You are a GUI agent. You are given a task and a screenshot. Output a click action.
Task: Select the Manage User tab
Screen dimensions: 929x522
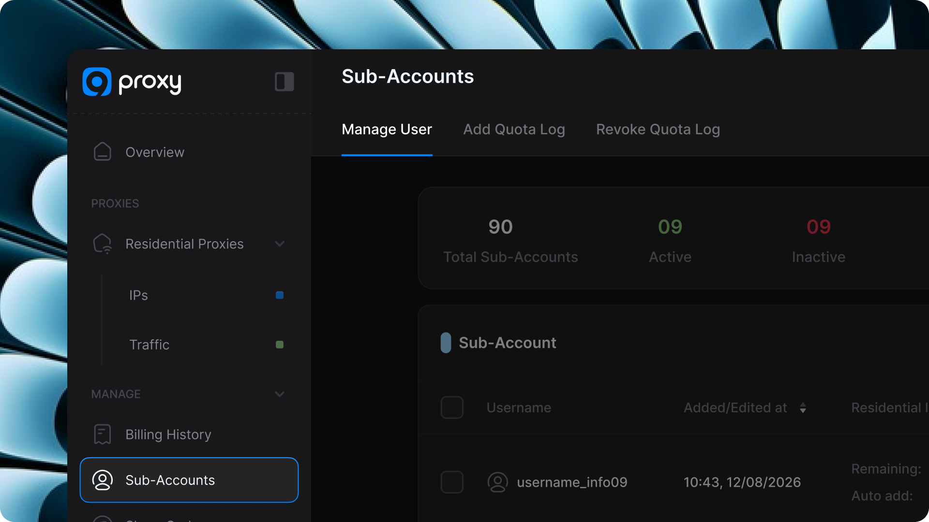click(387, 130)
